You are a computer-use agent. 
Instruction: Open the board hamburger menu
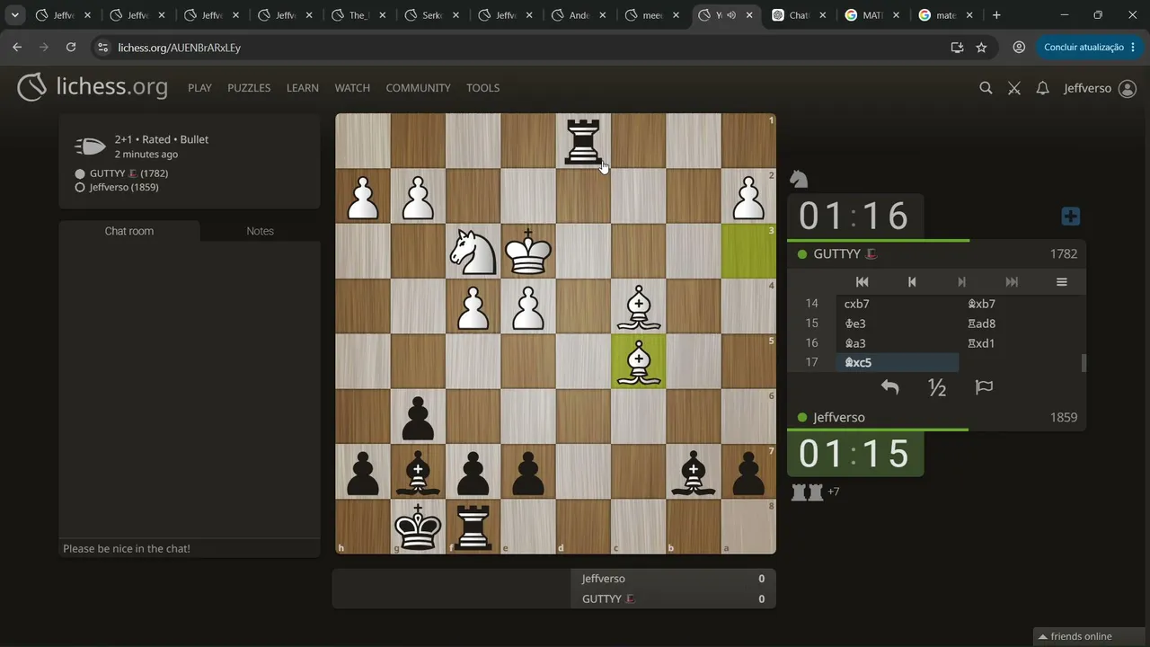pyautogui.click(x=1062, y=282)
